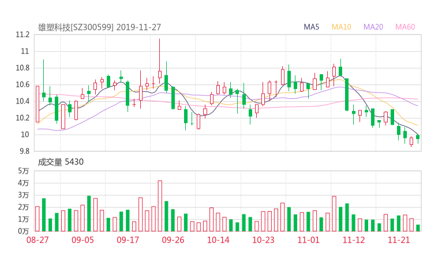The height and width of the screenshot is (253, 427).
Task: Select the last green candlestick on right
Action: pos(418,137)
